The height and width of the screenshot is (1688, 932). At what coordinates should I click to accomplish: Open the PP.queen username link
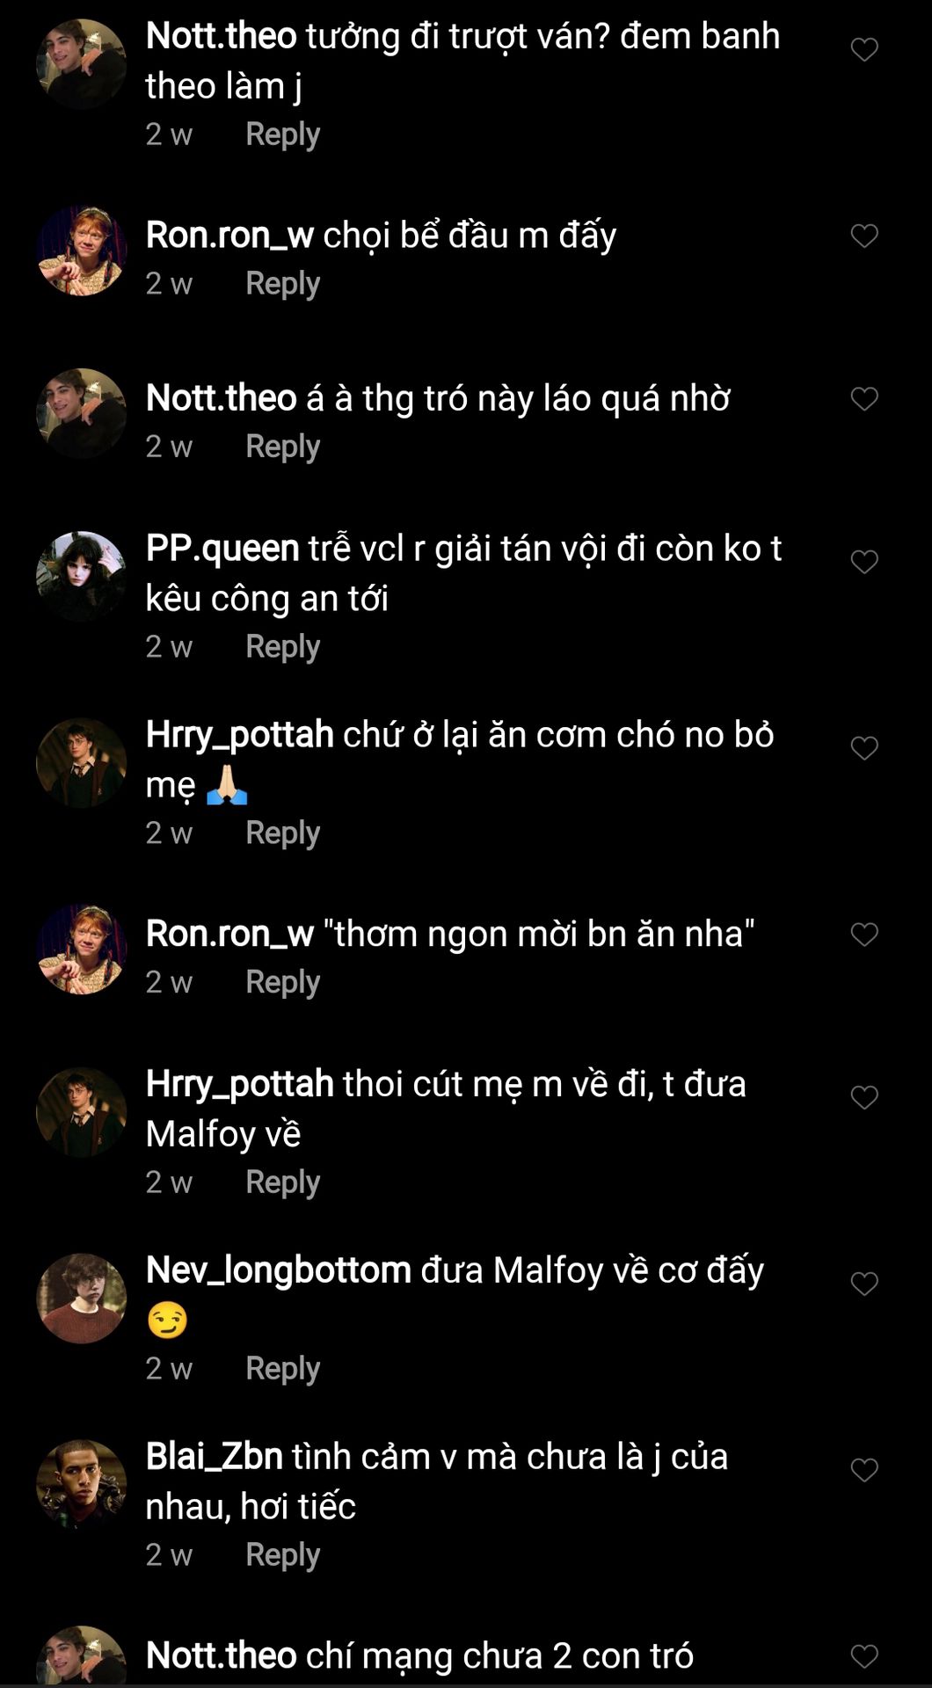coord(222,549)
